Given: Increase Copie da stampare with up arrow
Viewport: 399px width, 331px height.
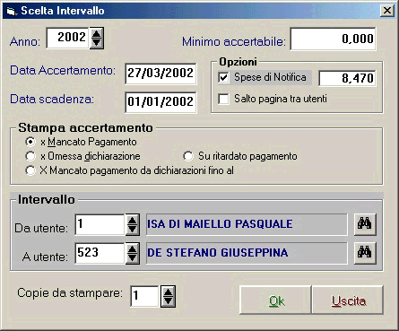Looking at the screenshot, I should click(x=168, y=292).
